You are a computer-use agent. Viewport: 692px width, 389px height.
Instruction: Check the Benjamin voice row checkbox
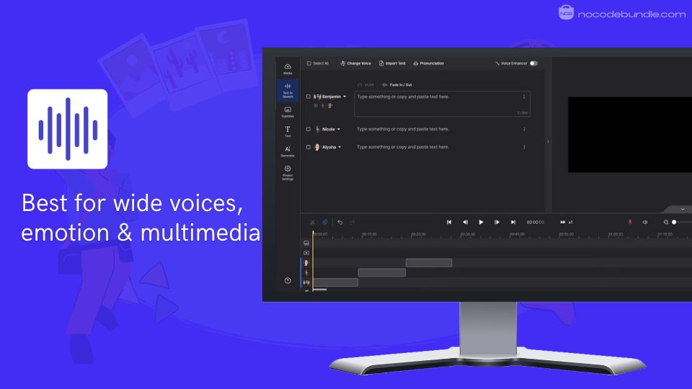pyautogui.click(x=309, y=97)
